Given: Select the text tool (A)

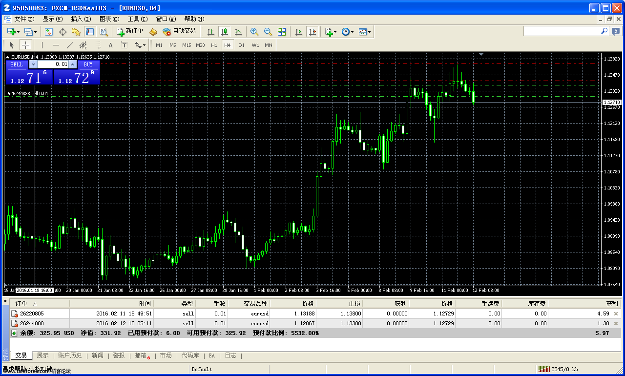Looking at the screenshot, I should click(x=110, y=45).
